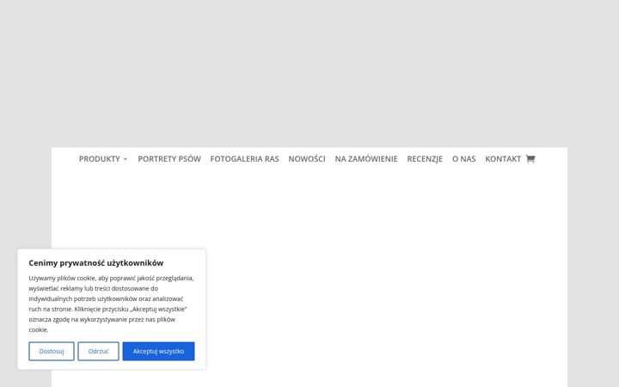Click the Dostosuj cookie button

pyautogui.click(x=52, y=351)
